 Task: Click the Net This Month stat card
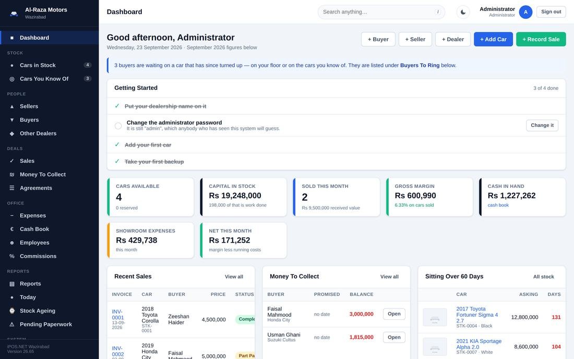coord(244,241)
